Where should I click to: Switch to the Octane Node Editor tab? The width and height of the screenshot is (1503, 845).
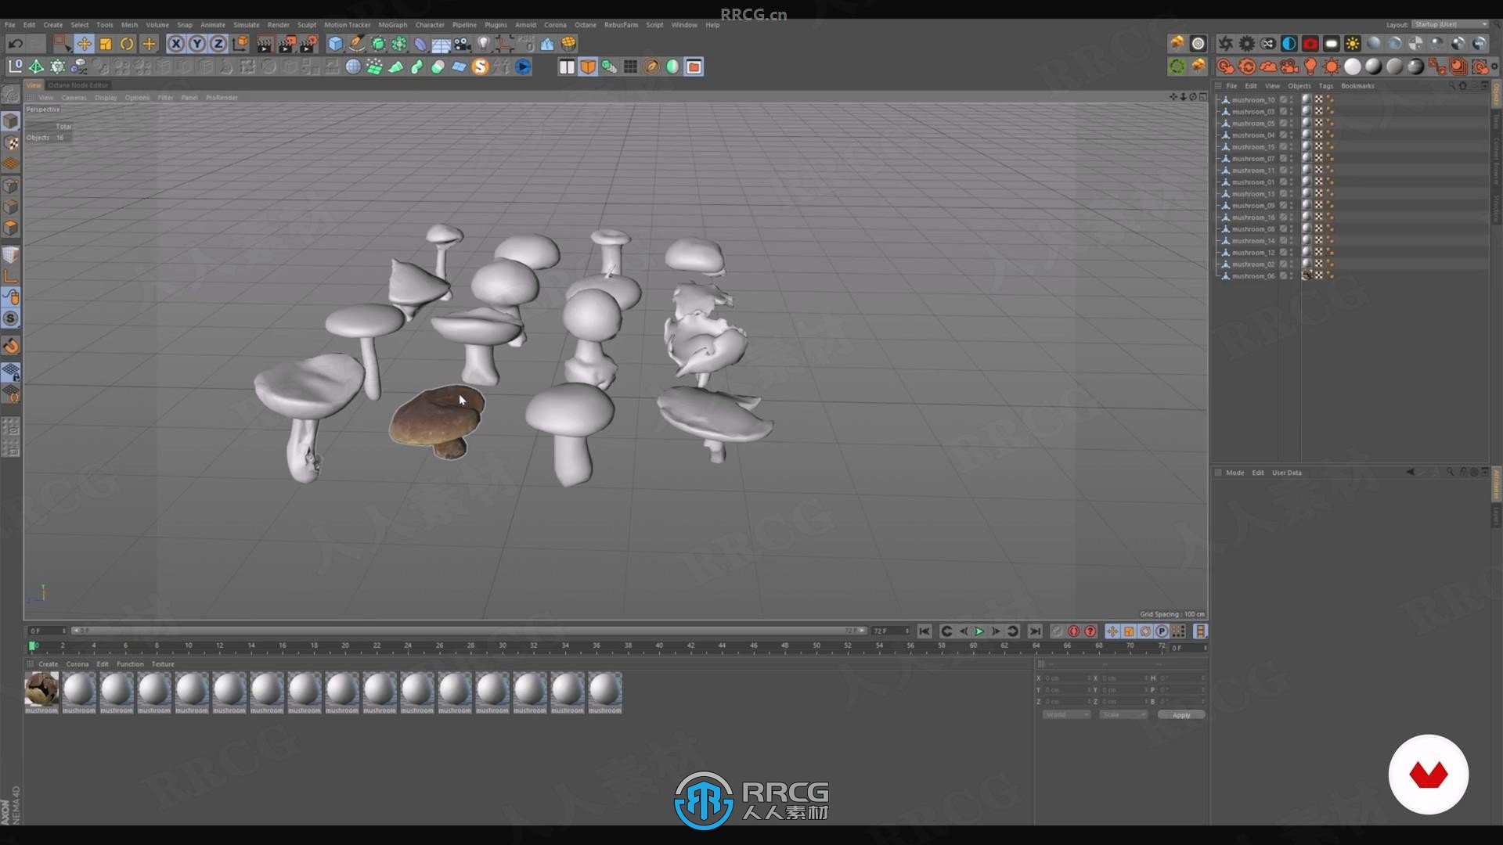pyautogui.click(x=78, y=85)
